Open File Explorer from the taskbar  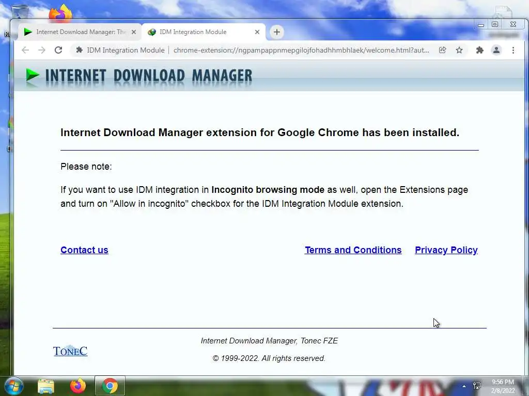[46, 386]
